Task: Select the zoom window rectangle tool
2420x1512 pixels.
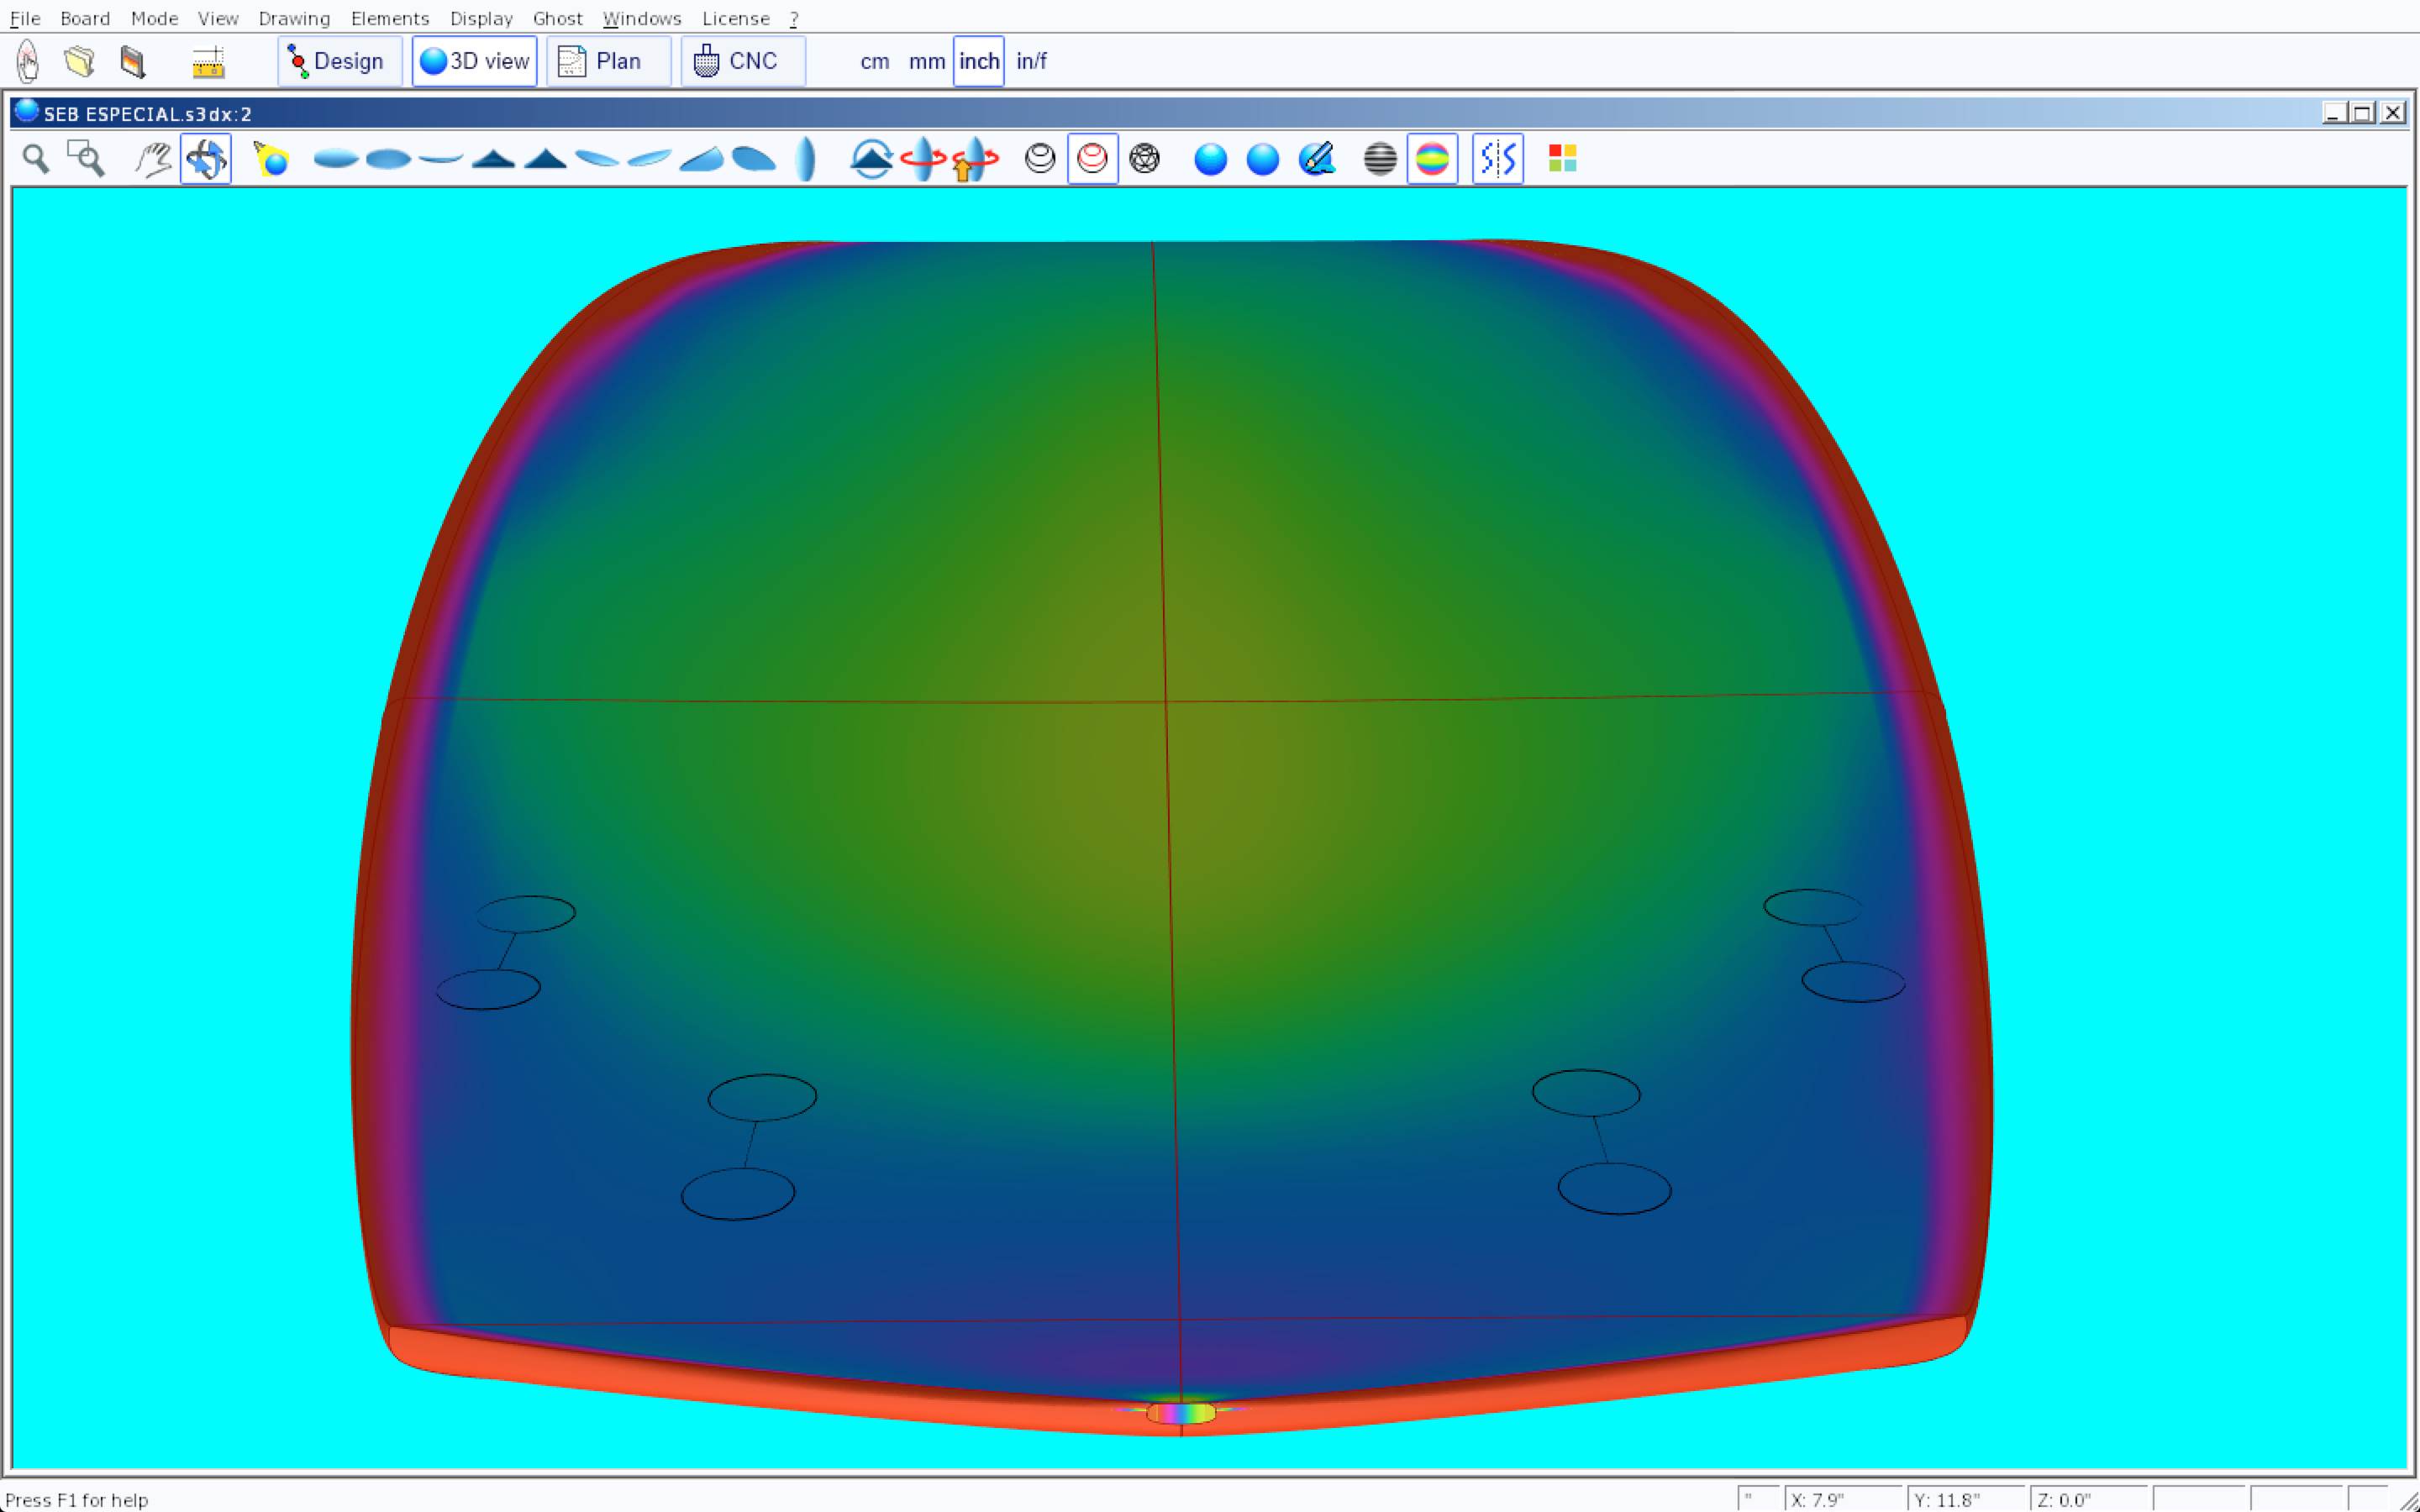Action: click(x=86, y=159)
